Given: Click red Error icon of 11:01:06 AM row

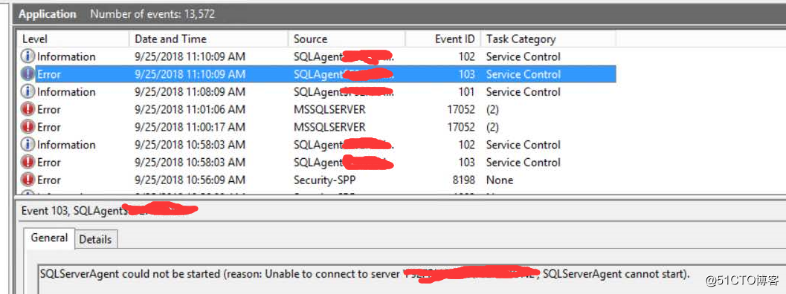Looking at the screenshot, I should pyautogui.click(x=28, y=109).
